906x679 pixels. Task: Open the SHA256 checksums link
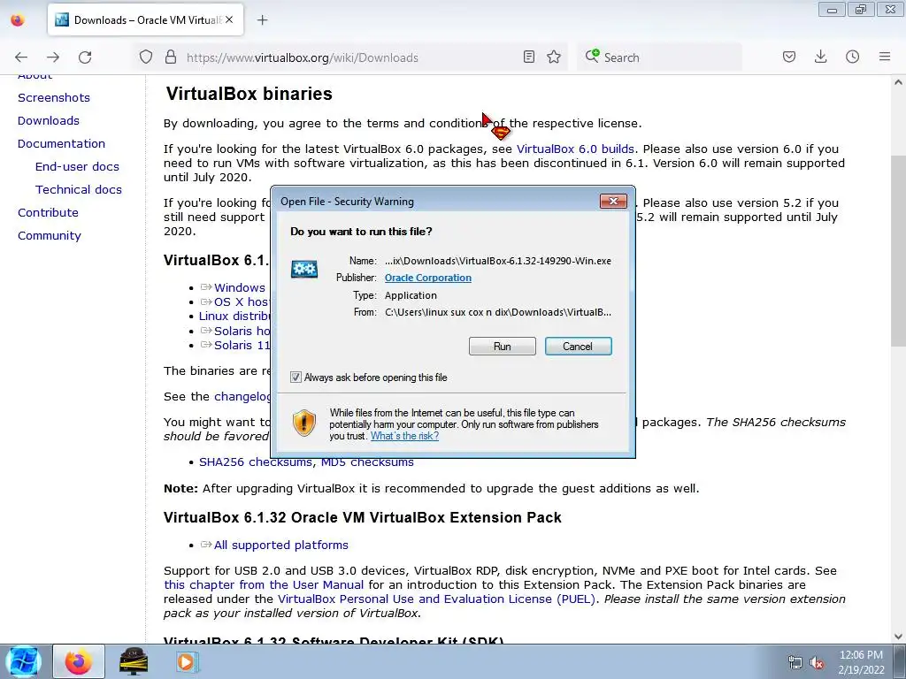point(256,462)
